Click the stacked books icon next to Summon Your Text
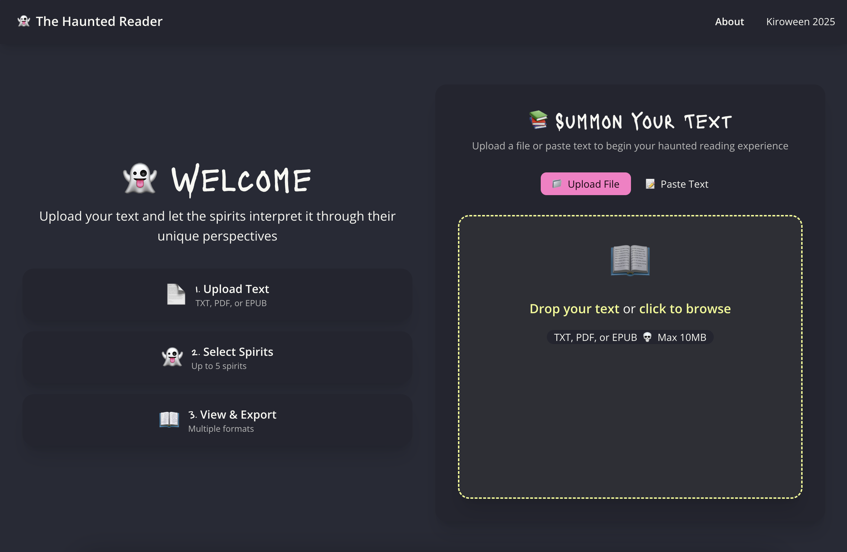847x552 pixels. tap(538, 120)
